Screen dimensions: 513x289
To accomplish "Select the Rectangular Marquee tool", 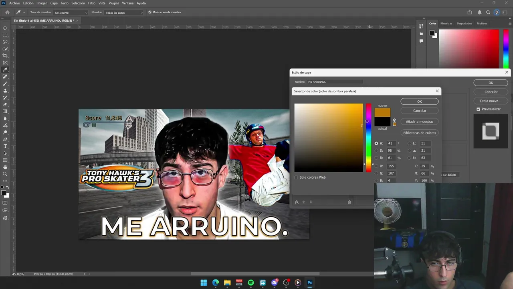I will point(5,35).
